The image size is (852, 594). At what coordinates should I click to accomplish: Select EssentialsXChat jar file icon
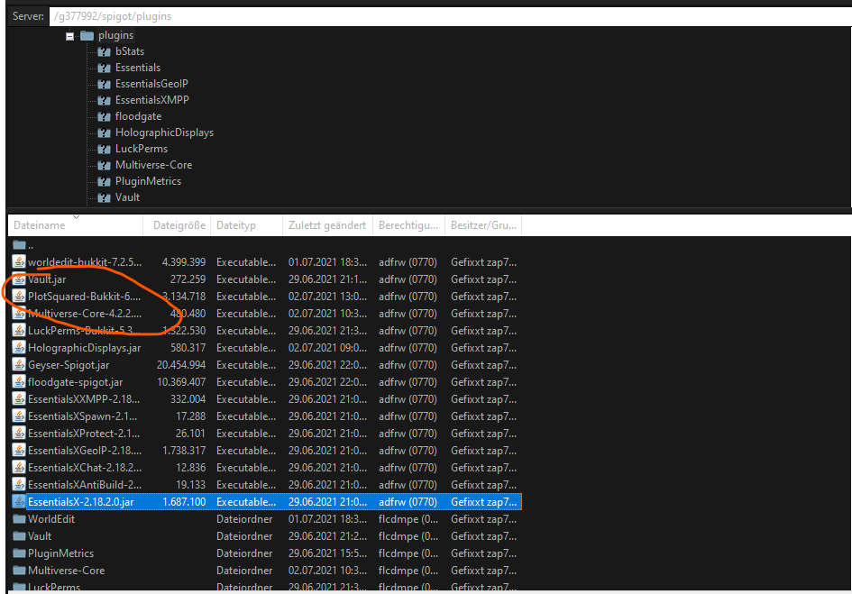(19, 468)
